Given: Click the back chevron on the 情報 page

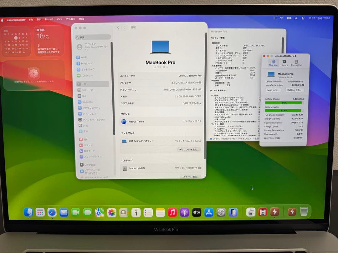Looking at the screenshot, I should (118, 27).
